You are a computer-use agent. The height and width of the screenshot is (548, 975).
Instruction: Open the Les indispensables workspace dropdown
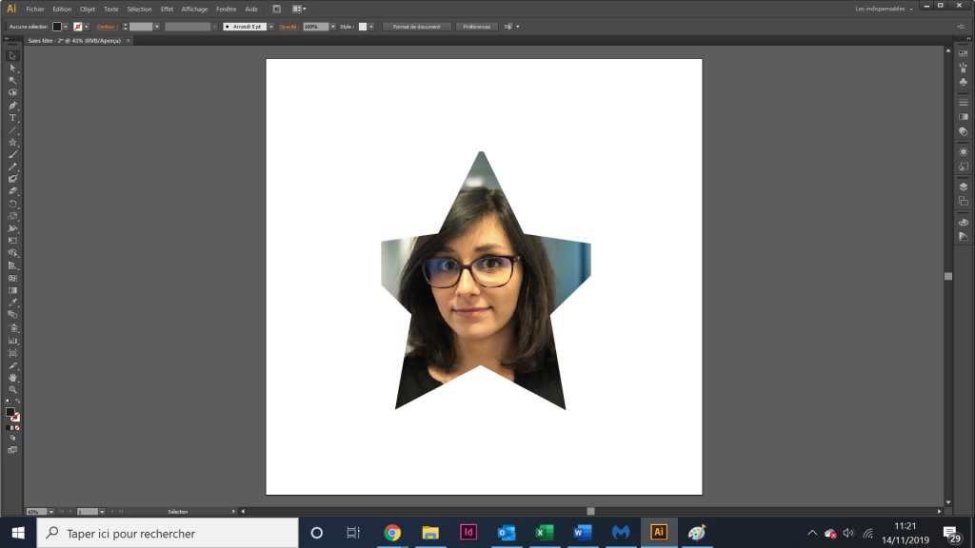884,9
